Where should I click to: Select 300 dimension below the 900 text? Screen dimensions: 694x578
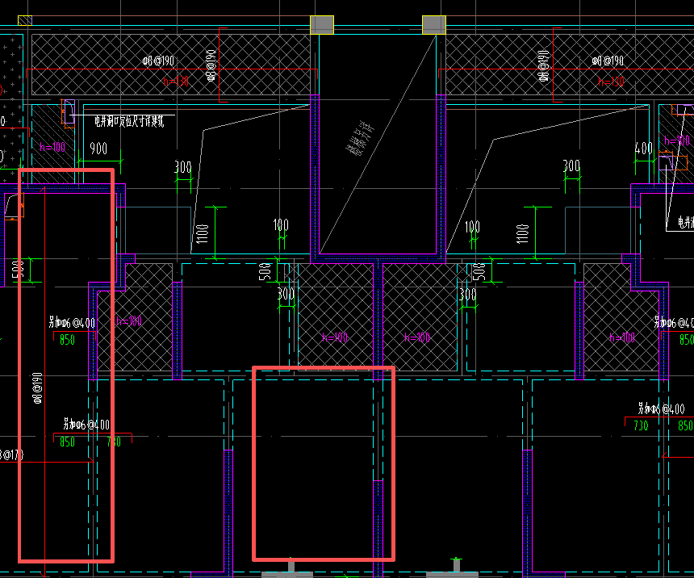pyautogui.click(x=183, y=167)
